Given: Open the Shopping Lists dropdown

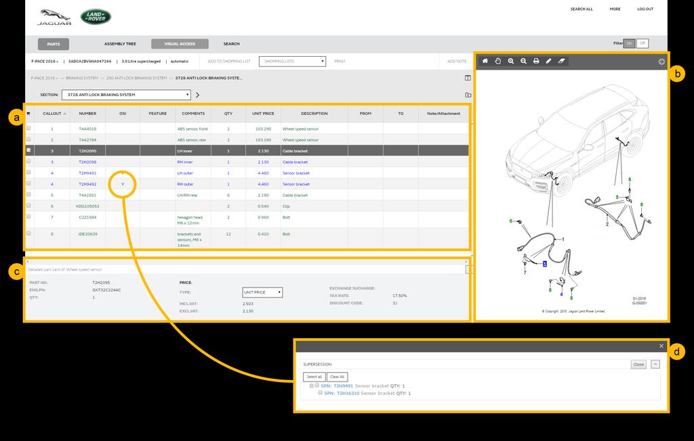Looking at the screenshot, I should coord(292,62).
